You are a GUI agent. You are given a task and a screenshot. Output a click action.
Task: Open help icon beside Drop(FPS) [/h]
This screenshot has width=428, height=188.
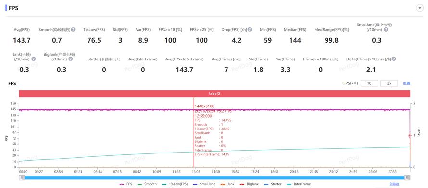point(250,29)
